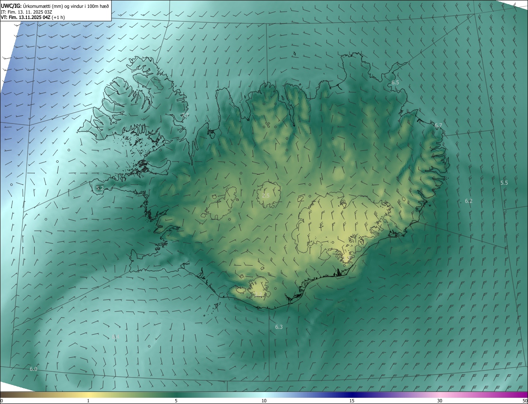Click the 15 tick on the color scale

[x=352, y=401]
